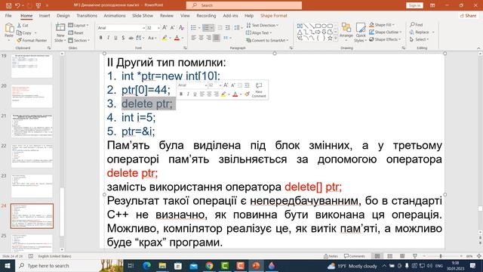
Task: Open the File tab
Action: [8, 15]
